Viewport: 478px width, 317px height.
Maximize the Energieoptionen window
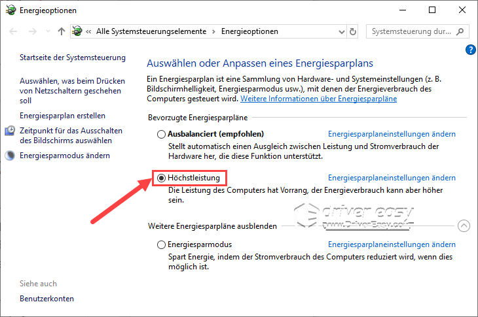coord(432,10)
